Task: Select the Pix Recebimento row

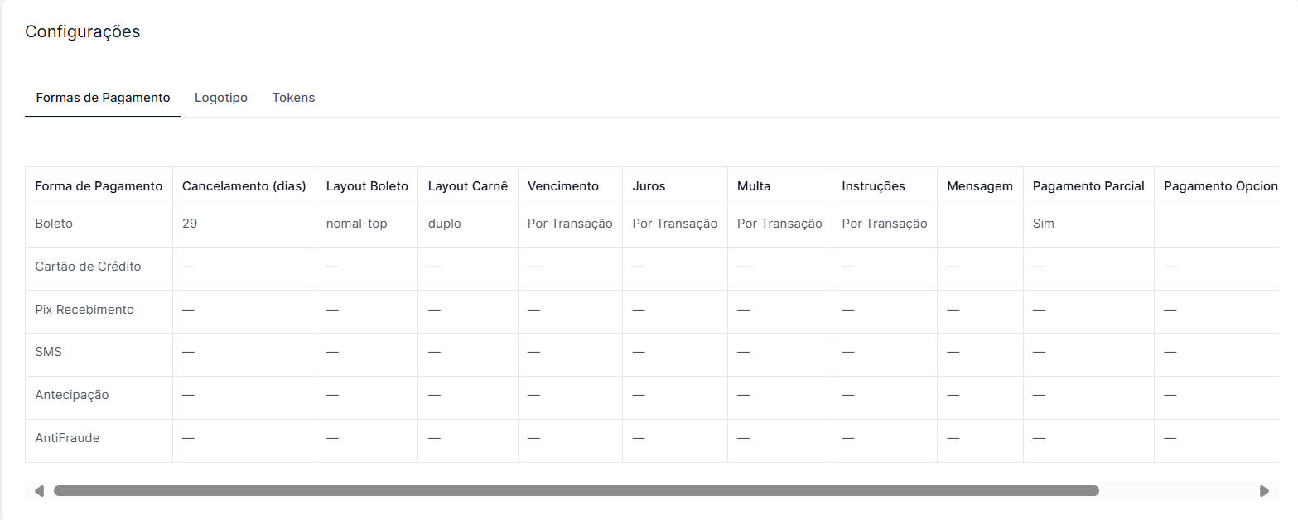Action: click(x=84, y=310)
